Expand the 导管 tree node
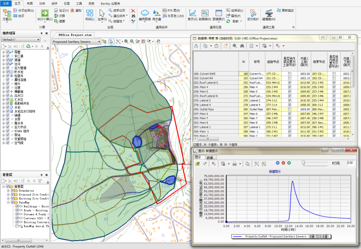The height and width of the screenshot is (249, 361). (x=3, y=52)
